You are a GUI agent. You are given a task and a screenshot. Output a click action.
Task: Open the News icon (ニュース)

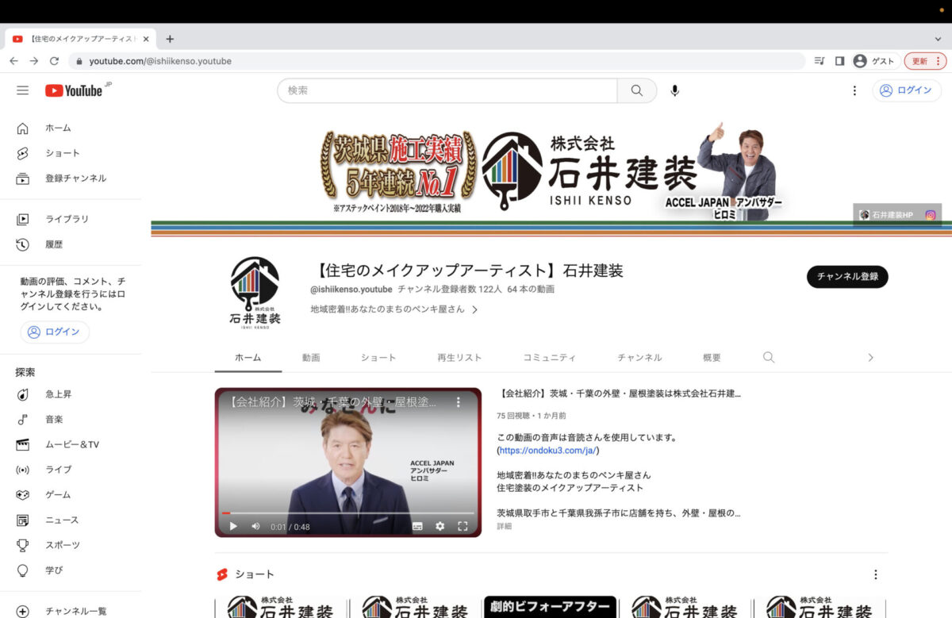pyautogui.click(x=22, y=520)
